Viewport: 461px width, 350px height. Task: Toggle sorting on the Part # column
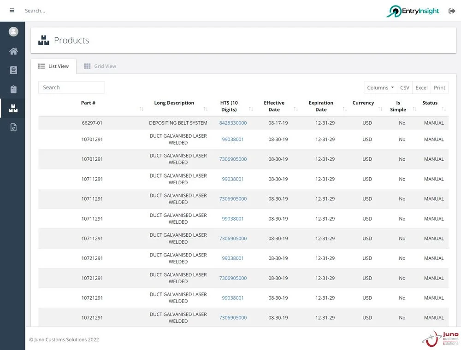pos(141,109)
